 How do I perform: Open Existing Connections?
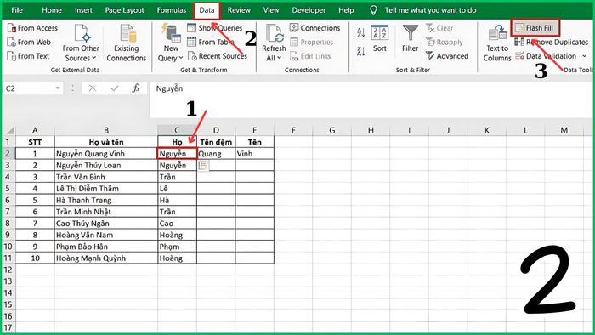127,43
